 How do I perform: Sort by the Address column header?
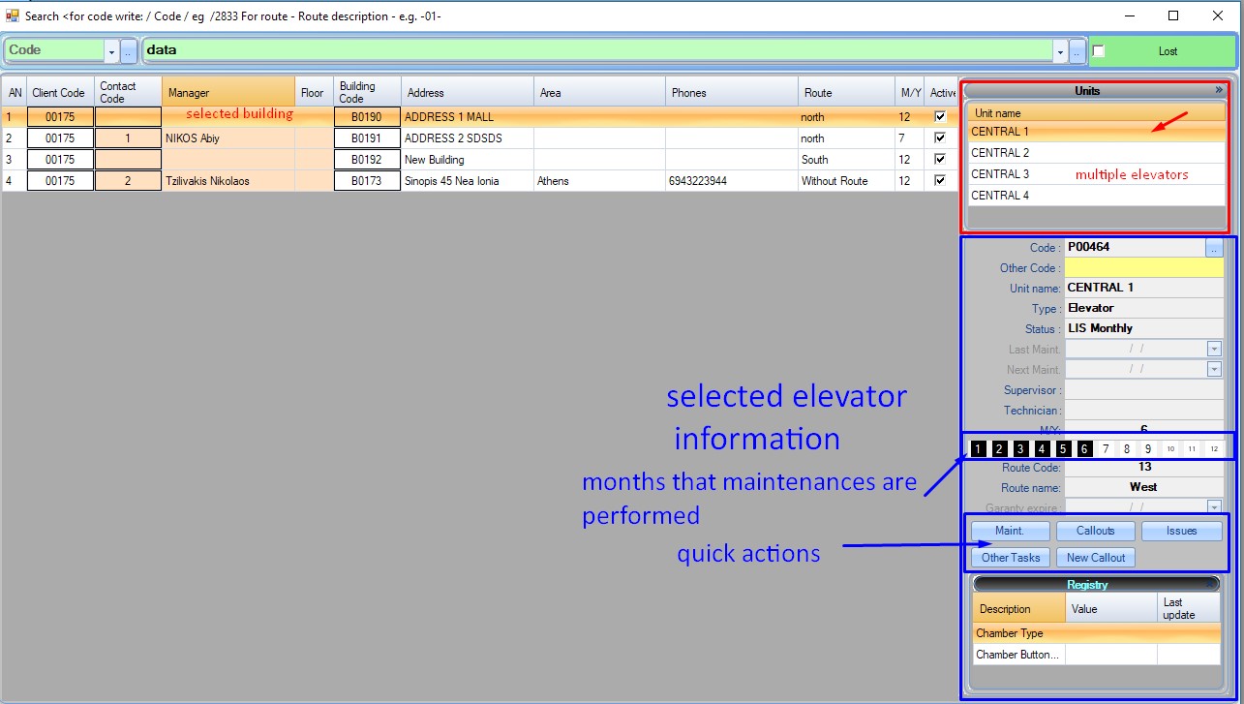tap(467, 93)
